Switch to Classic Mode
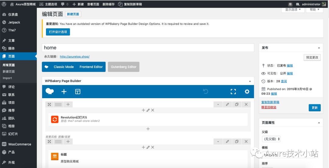Screen dimensions: 329x168 [64, 67]
